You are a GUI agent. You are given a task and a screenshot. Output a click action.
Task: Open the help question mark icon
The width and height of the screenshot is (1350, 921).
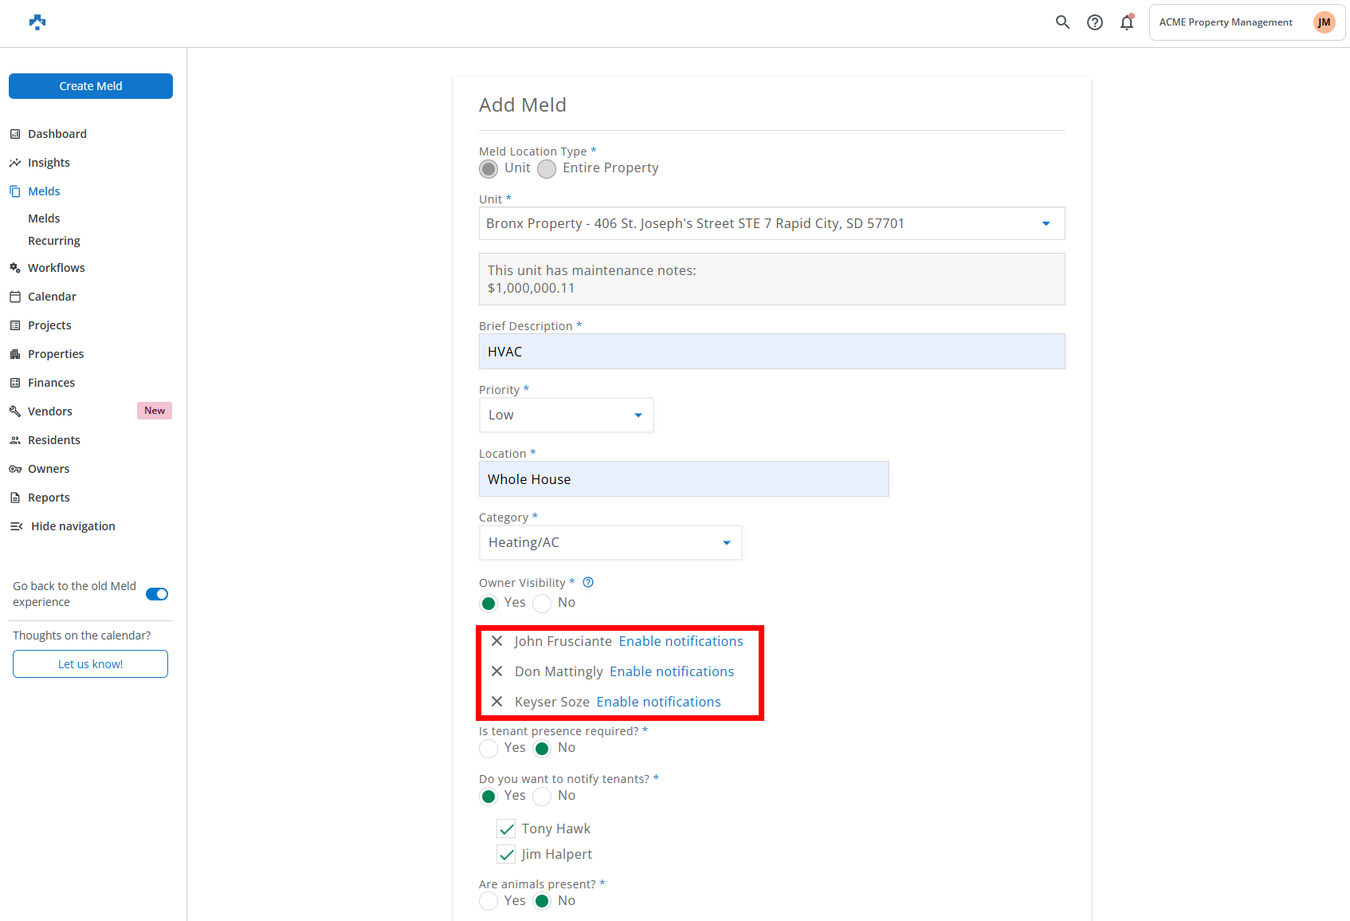(x=1095, y=22)
